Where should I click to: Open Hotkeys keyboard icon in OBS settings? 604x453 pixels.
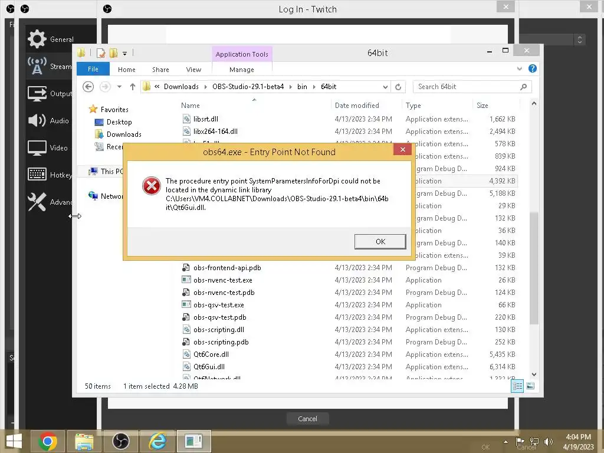click(x=37, y=175)
